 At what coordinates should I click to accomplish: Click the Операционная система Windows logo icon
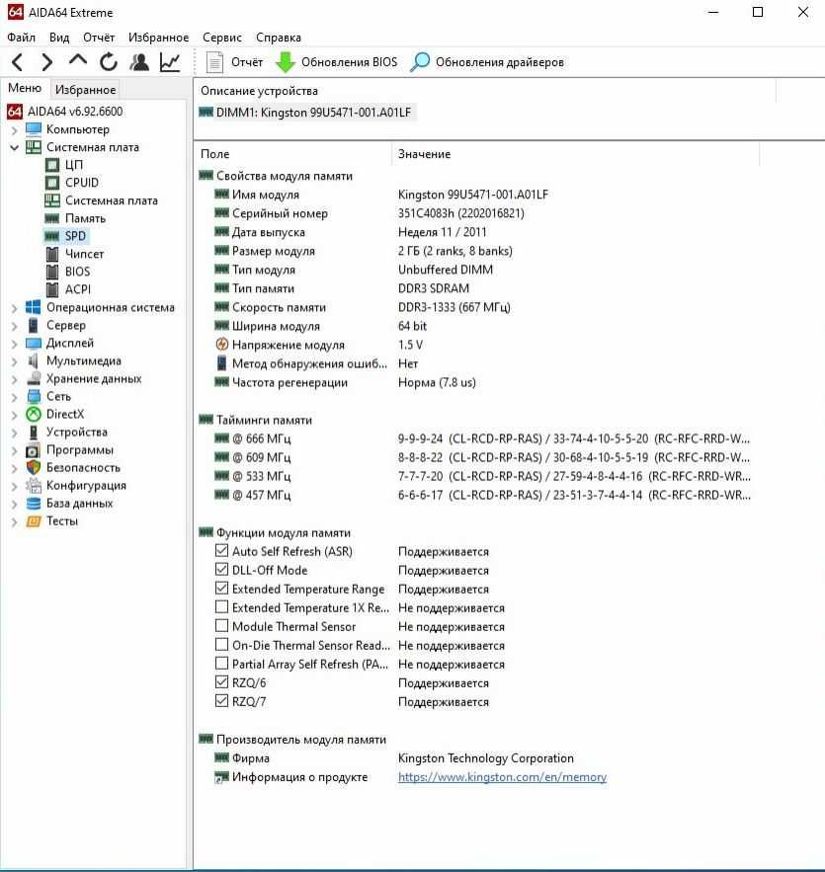click(34, 307)
